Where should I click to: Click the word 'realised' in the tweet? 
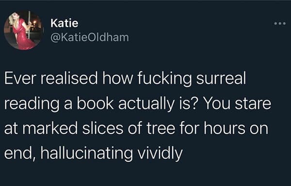(x=69, y=78)
